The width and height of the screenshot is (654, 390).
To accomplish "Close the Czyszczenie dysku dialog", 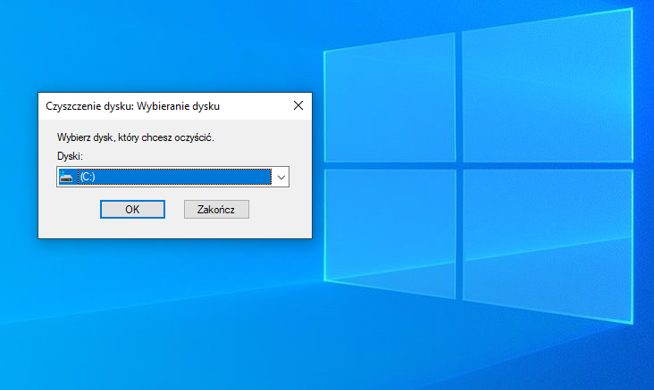I will pyautogui.click(x=298, y=105).
